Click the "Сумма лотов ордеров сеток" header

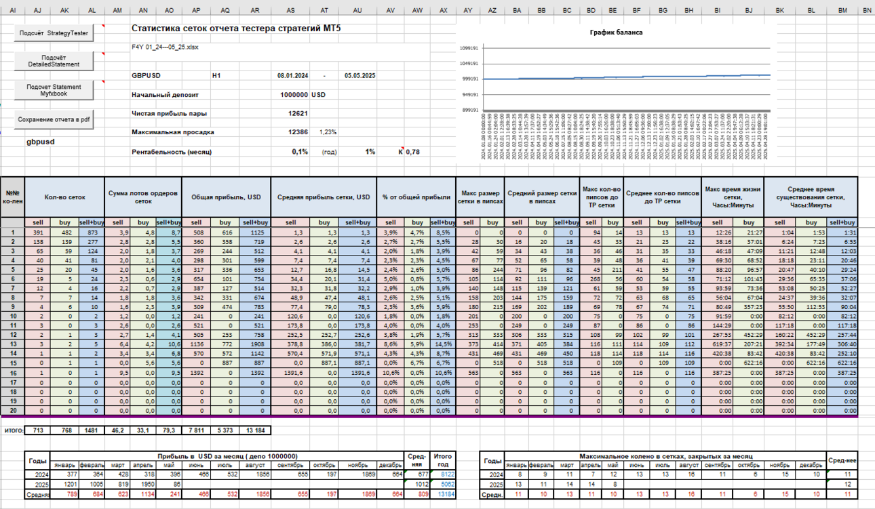(143, 197)
